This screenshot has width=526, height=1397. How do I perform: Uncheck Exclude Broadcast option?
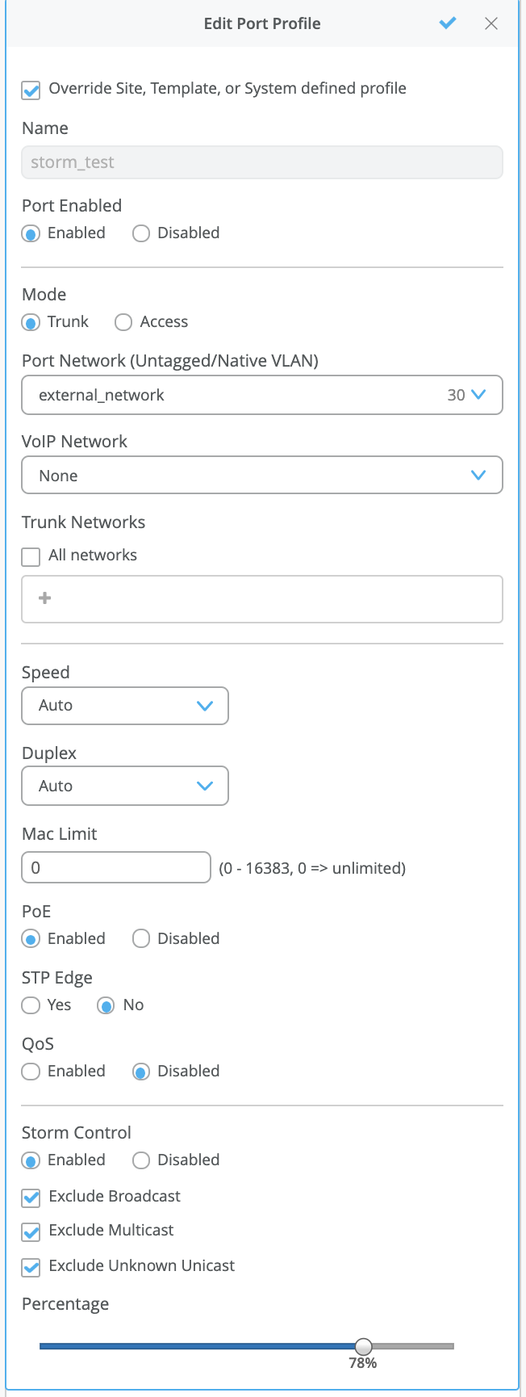coord(31,1198)
